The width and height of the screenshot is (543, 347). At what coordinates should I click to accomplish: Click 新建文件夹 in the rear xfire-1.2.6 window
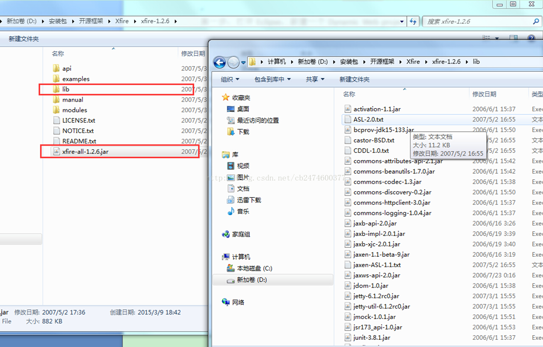pyautogui.click(x=24, y=39)
